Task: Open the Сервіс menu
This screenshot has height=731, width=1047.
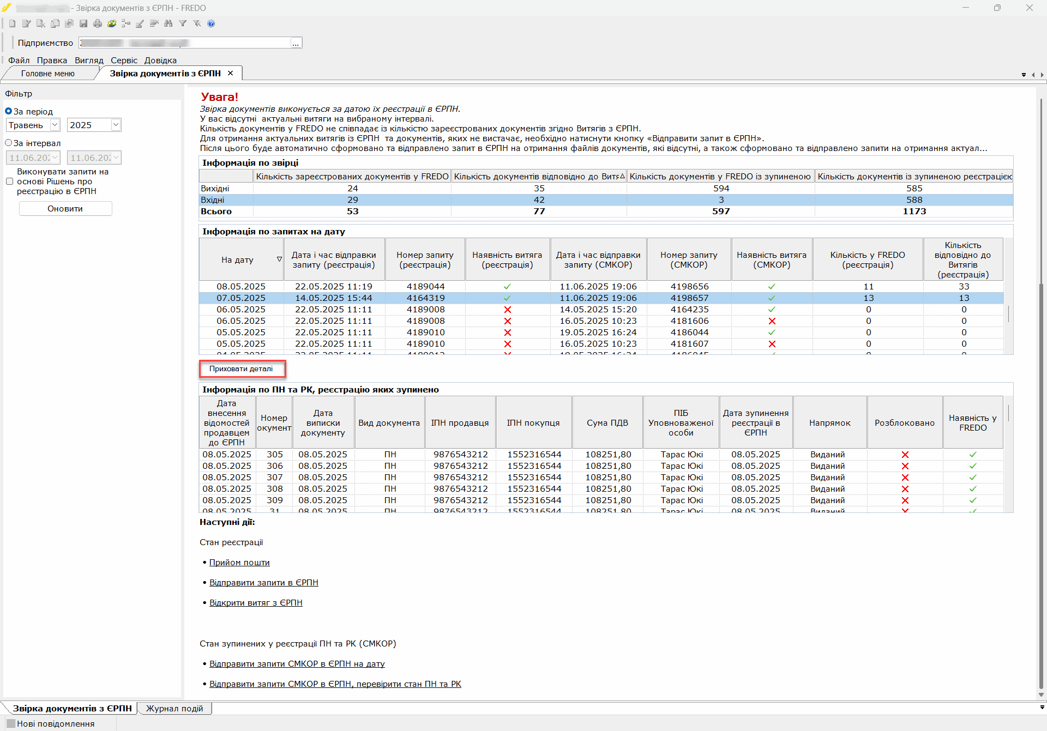Action: 124,61
